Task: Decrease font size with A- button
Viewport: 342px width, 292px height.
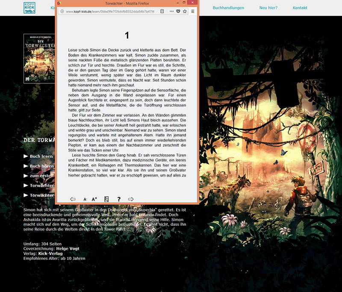Action: point(85,199)
